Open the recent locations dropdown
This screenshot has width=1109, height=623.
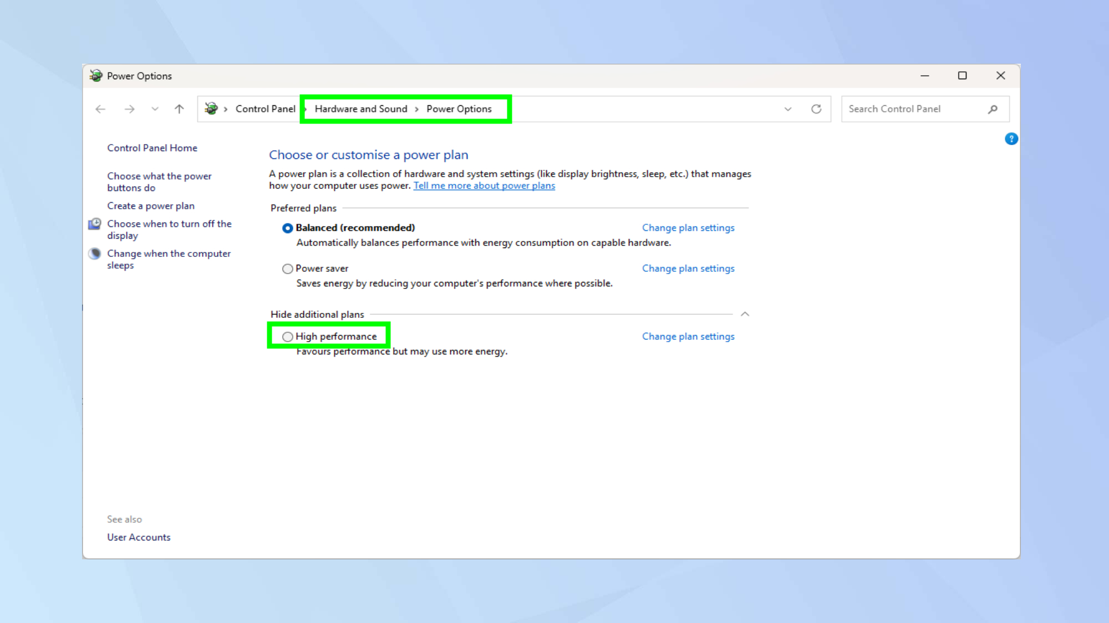[x=155, y=109]
